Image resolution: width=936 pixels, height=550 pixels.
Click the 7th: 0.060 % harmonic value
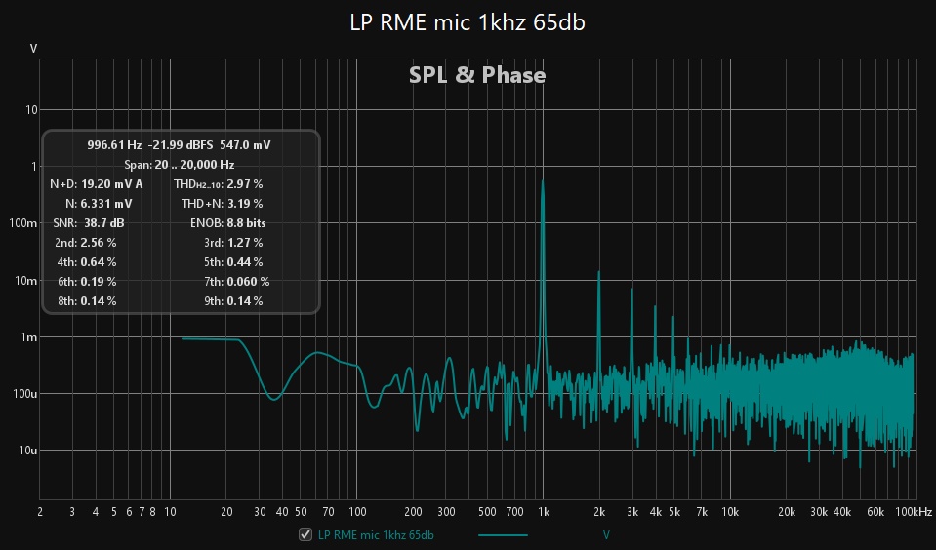pos(236,282)
